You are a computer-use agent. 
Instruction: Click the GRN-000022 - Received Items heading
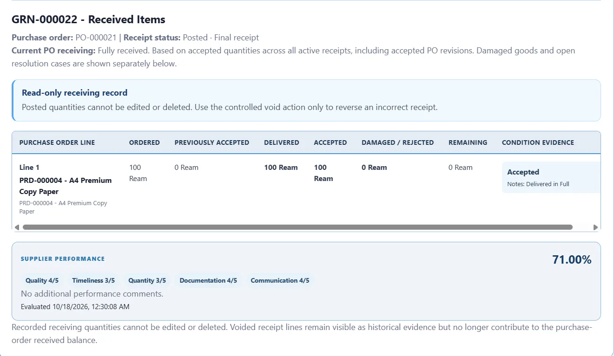pos(88,19)
